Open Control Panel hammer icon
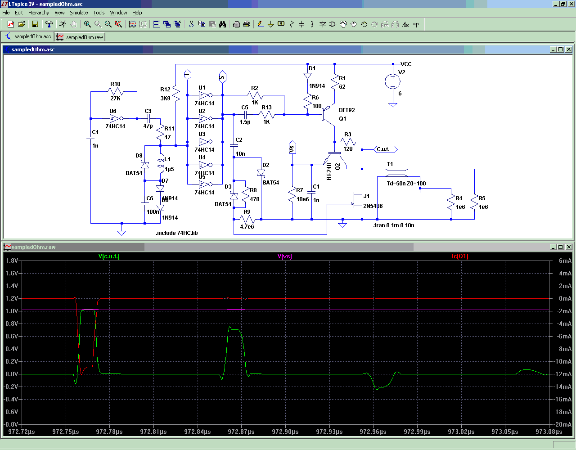 49,24
